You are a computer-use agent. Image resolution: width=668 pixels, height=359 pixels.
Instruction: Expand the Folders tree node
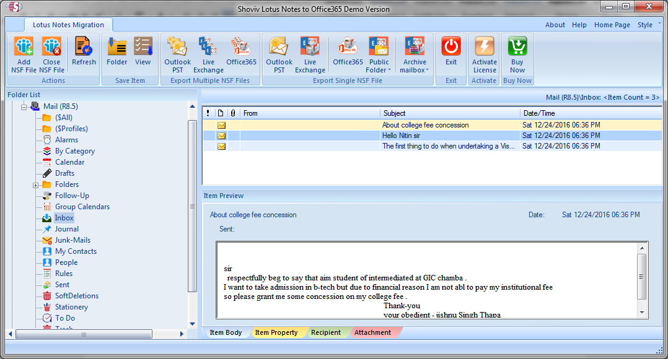tap(36, 185)
